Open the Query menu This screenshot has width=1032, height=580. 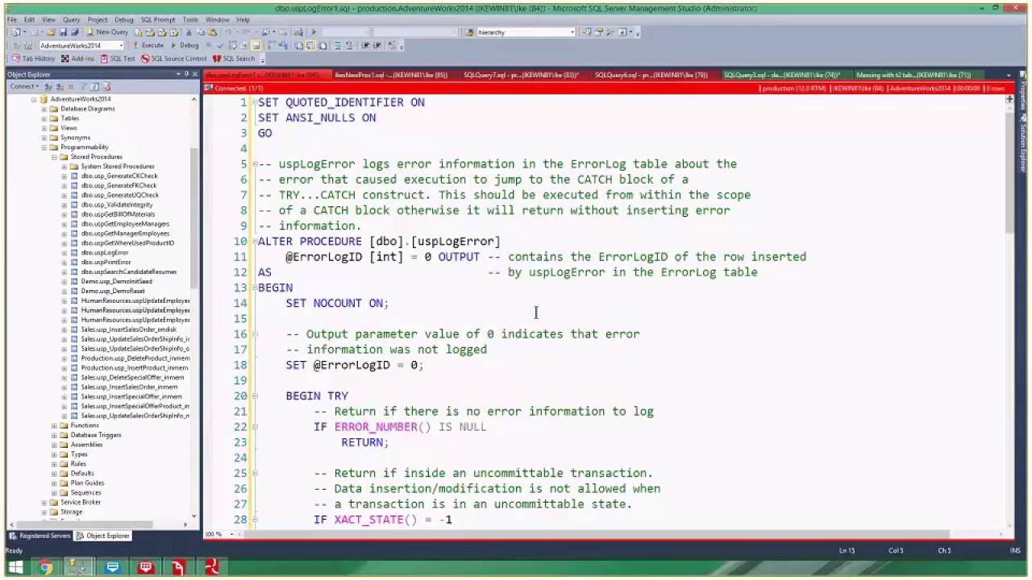71,19
